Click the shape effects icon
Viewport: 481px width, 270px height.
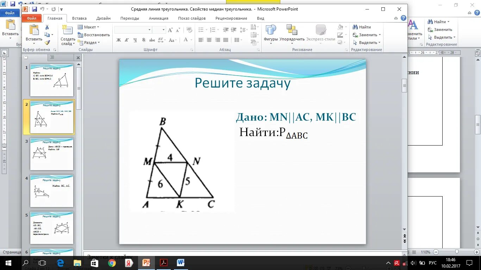tap(341, 43)
